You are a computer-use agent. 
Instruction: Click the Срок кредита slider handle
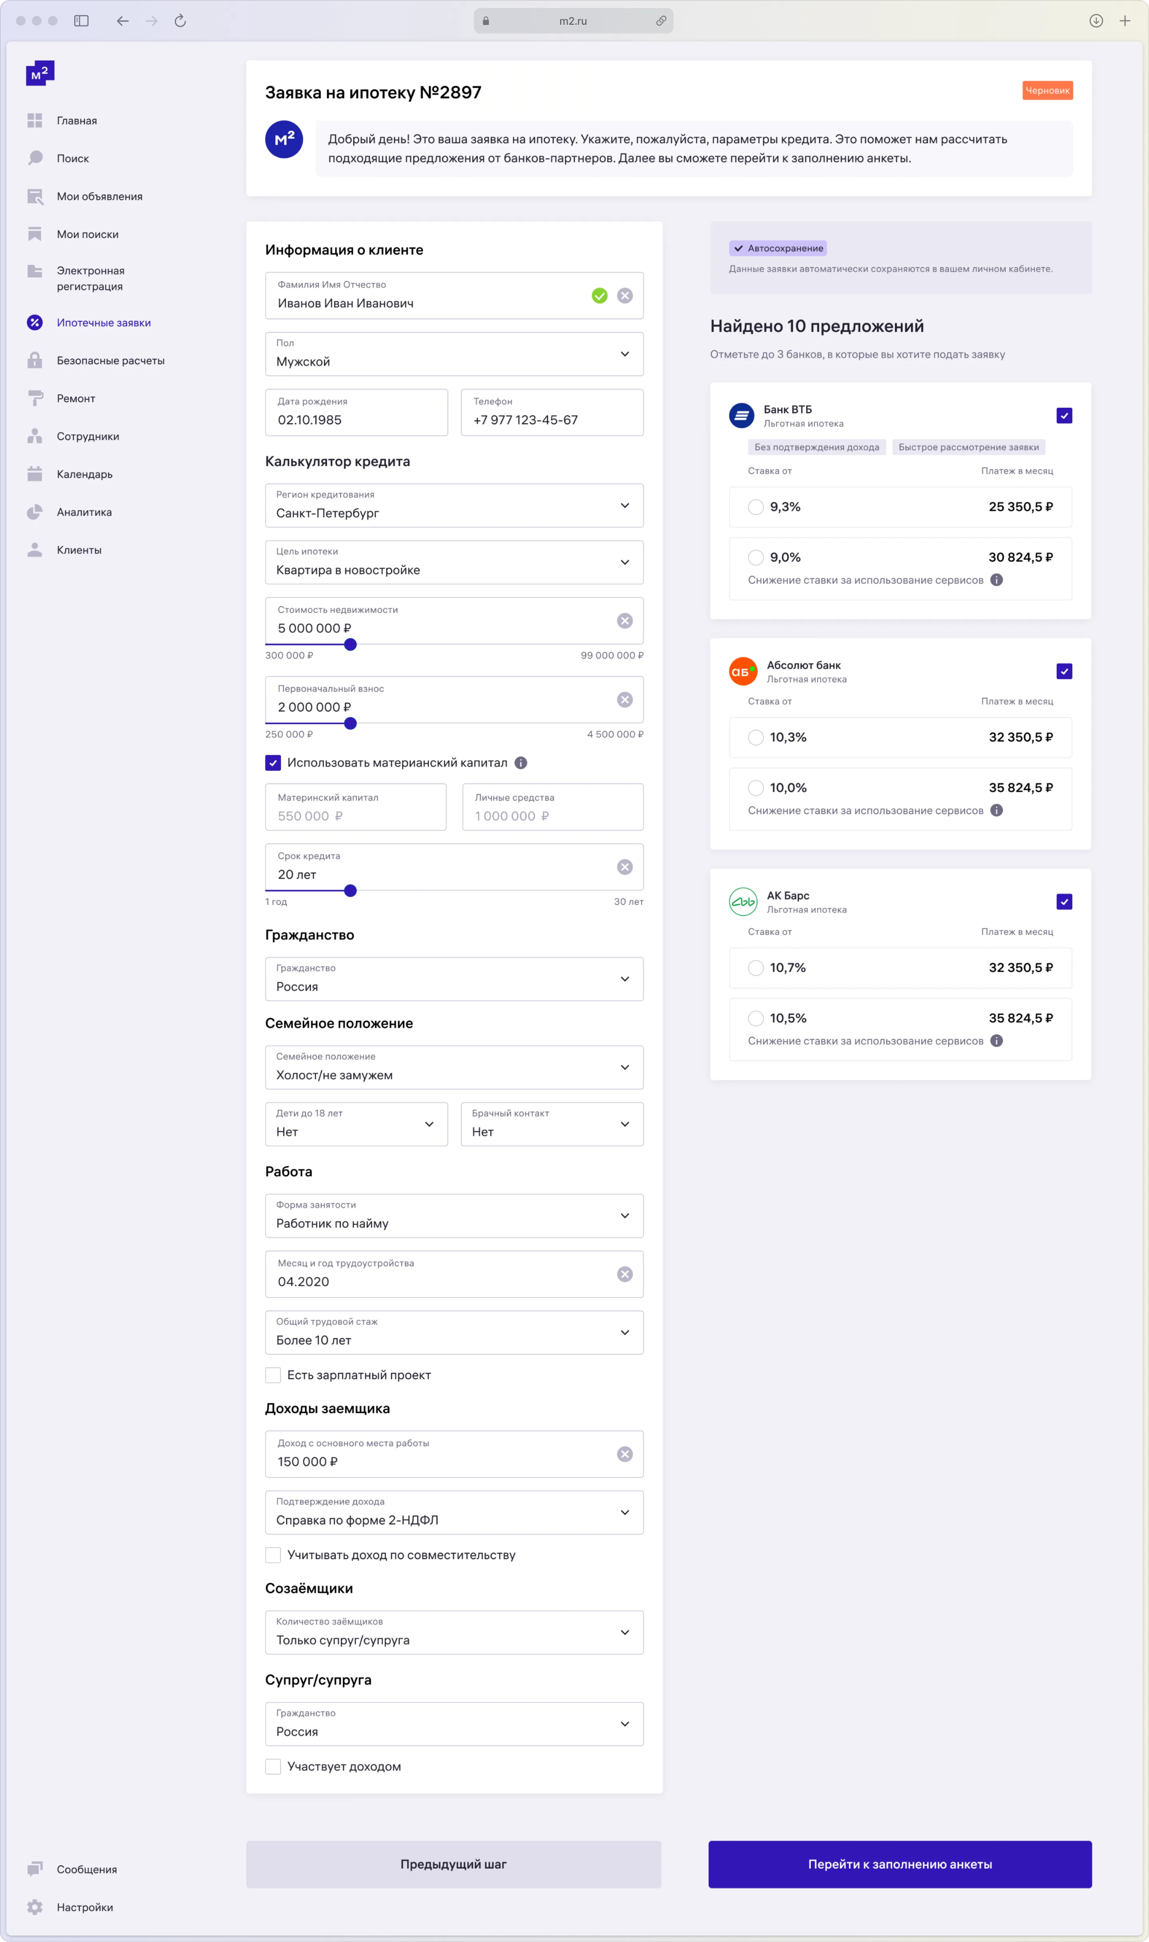pos(351,890)
